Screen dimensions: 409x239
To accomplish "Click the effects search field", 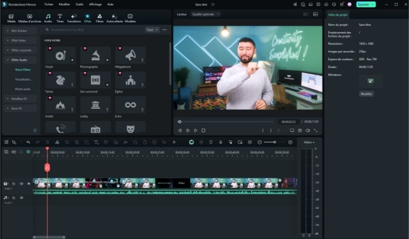I will 95,30.
